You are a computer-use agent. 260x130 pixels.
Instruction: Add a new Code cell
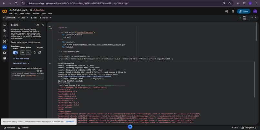point(22,18)
